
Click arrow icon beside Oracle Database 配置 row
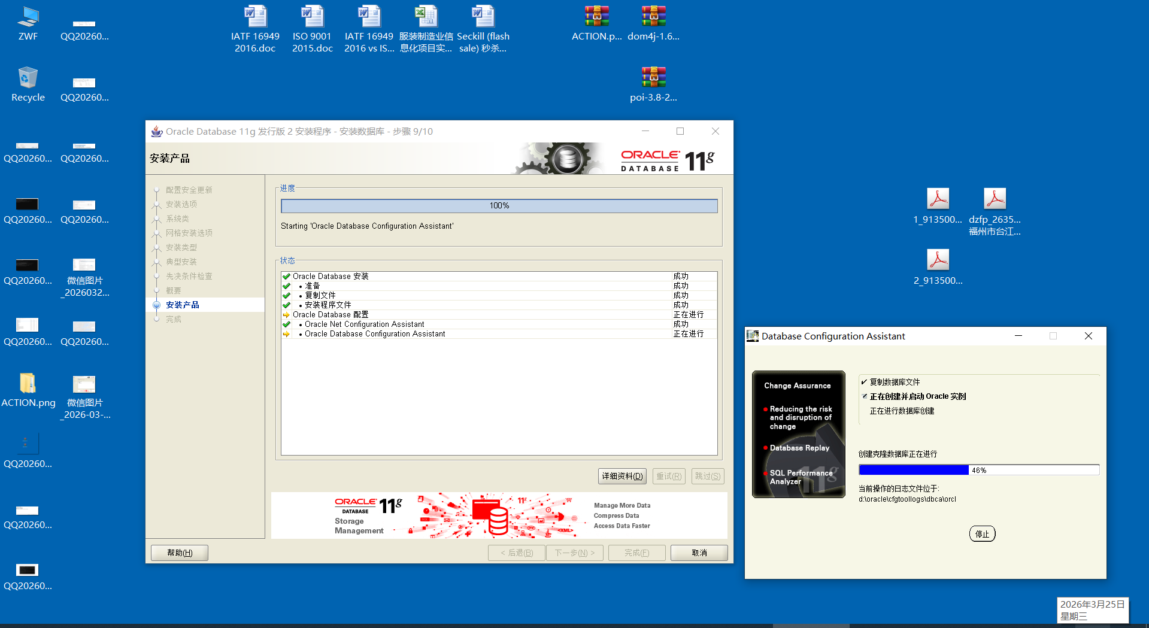[286, 314]
